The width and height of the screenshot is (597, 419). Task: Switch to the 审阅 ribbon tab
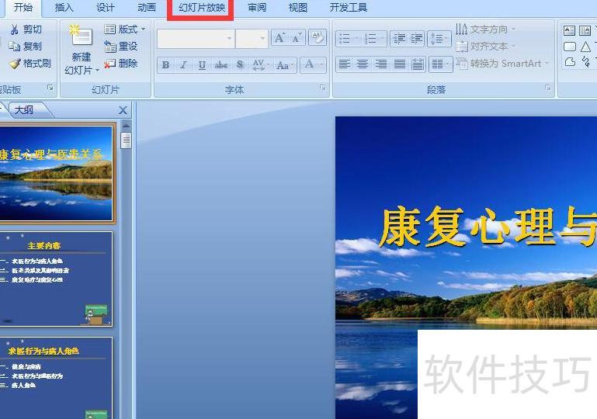pyautogui.click(x=257, y=7)
